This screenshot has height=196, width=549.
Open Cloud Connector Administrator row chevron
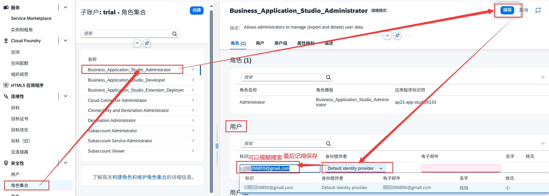click(x=193, y=100)
